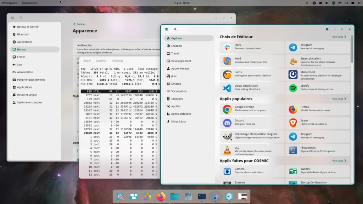Open the Spotify app listing

click(x=317, y=88)
